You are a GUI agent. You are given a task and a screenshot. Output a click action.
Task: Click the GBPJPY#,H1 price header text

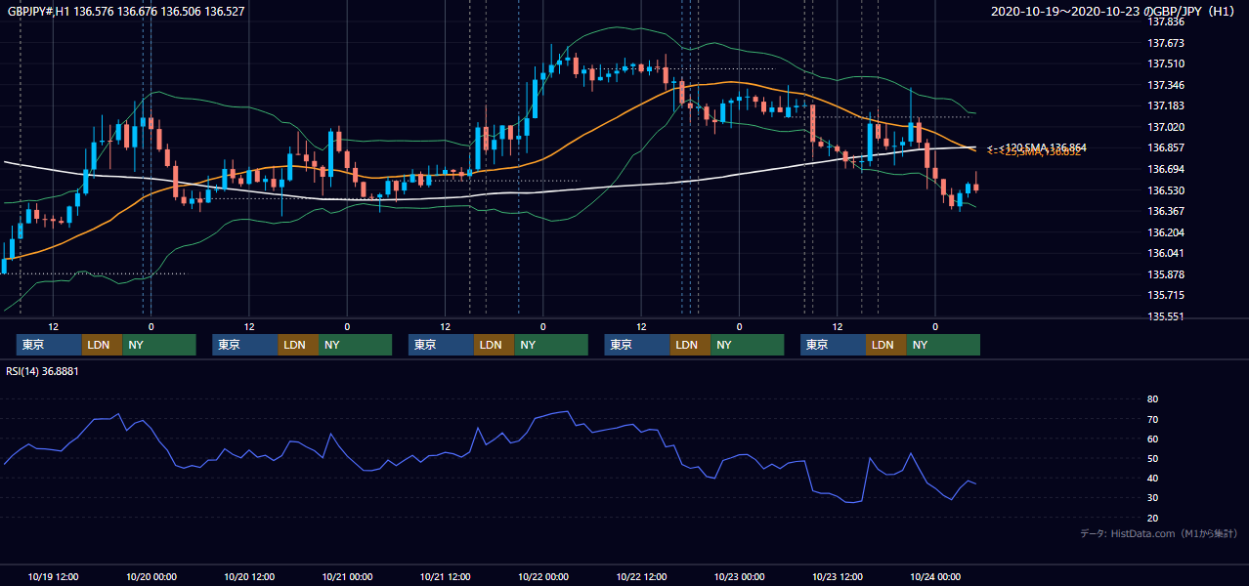pos(126,12)
